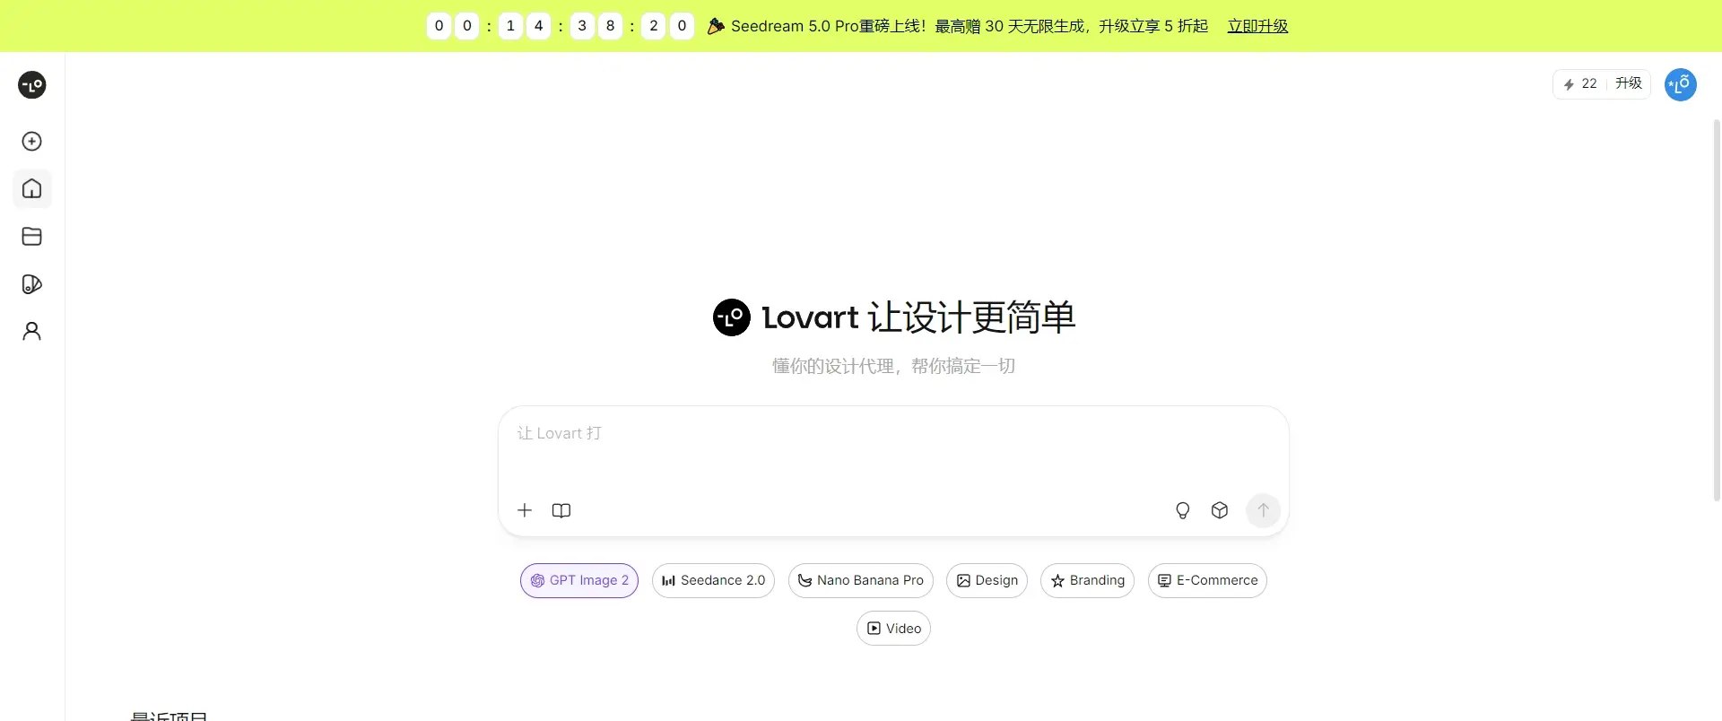This screenshot has height=721, width=1722.
Task: Open the book icon in the prompt box
Action: click(561, 510)
